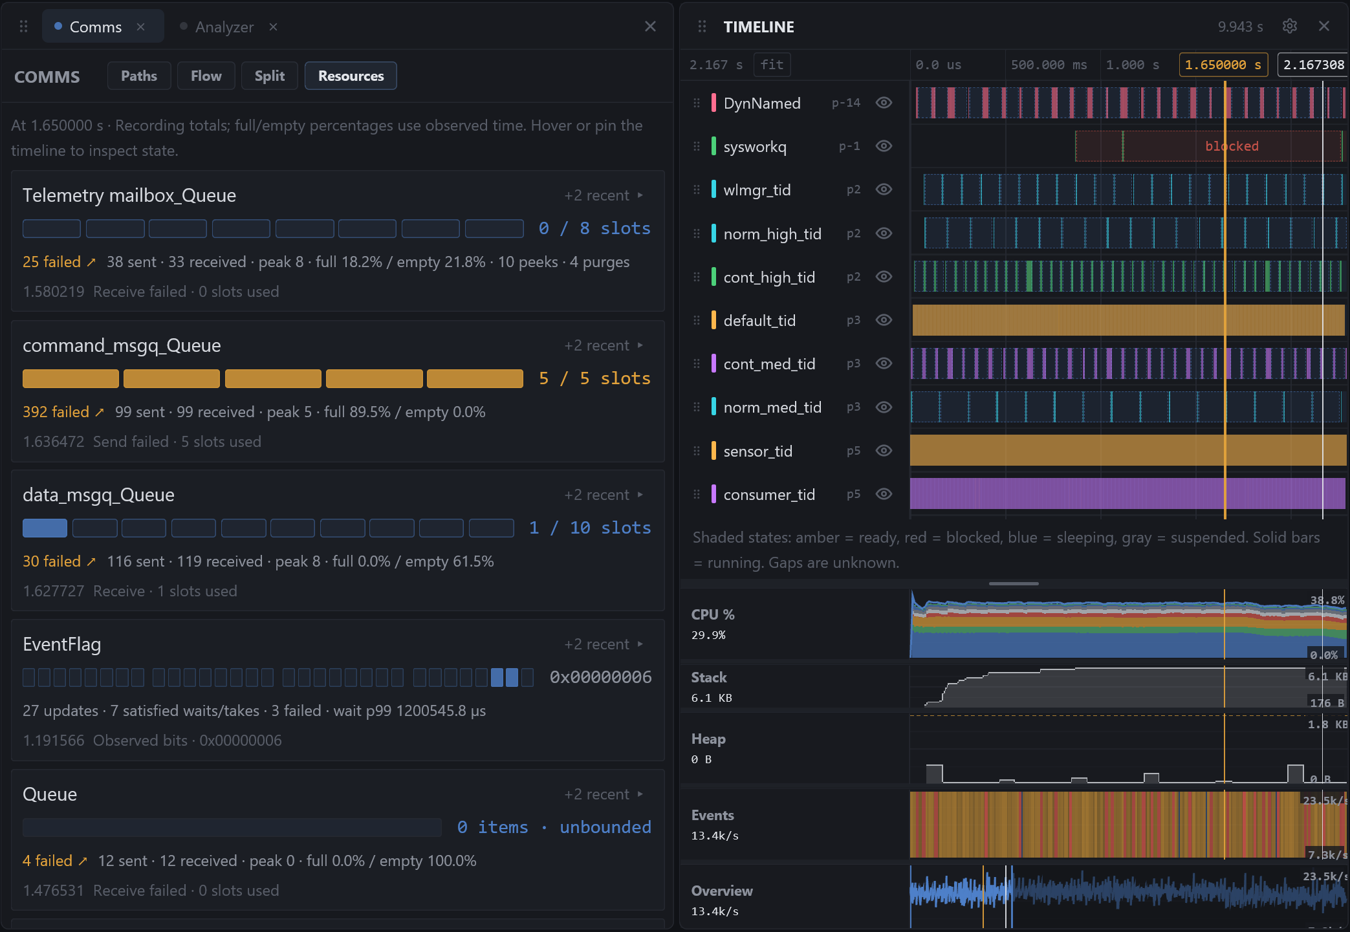The height and width of the screenshot is (932, 1350).
Task: Expand recent events for EventFlag
Action: coord(604,644)
